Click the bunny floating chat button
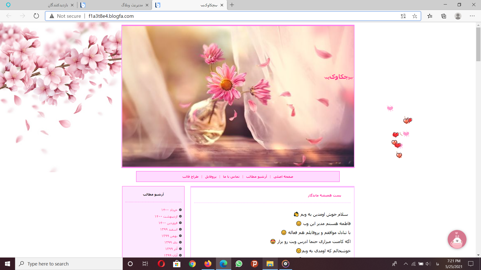 click(x=457, y=239)
